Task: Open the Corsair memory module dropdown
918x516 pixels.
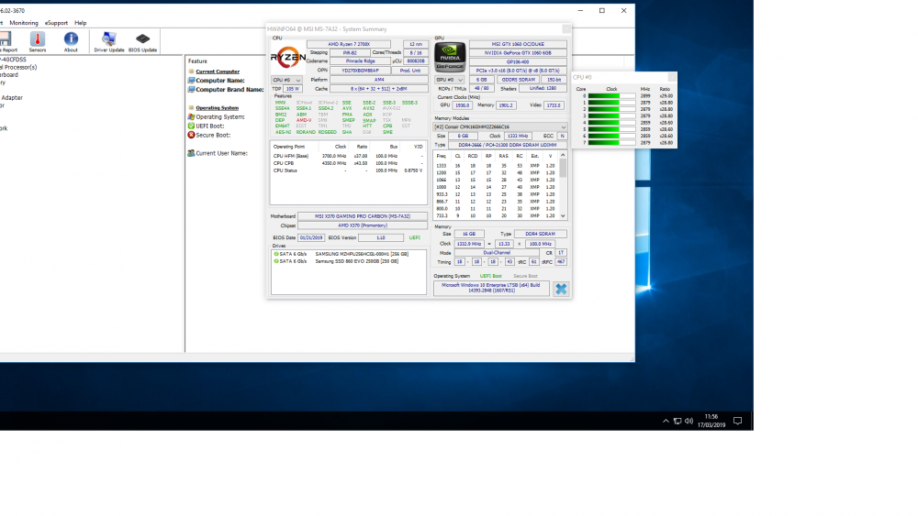Action: tap(500, 126)
